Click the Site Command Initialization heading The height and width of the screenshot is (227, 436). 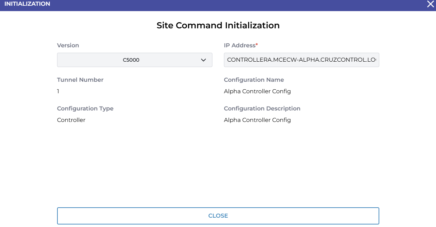click(218, 25)
